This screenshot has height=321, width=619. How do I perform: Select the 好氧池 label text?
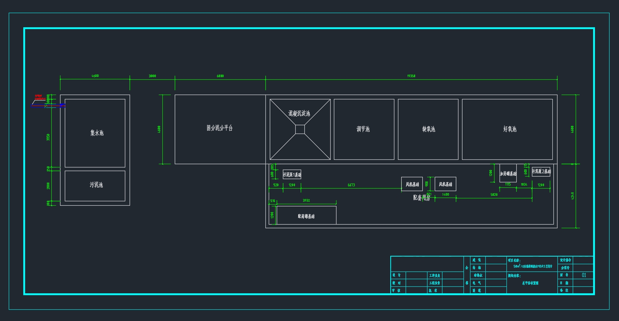click(510, 129)
